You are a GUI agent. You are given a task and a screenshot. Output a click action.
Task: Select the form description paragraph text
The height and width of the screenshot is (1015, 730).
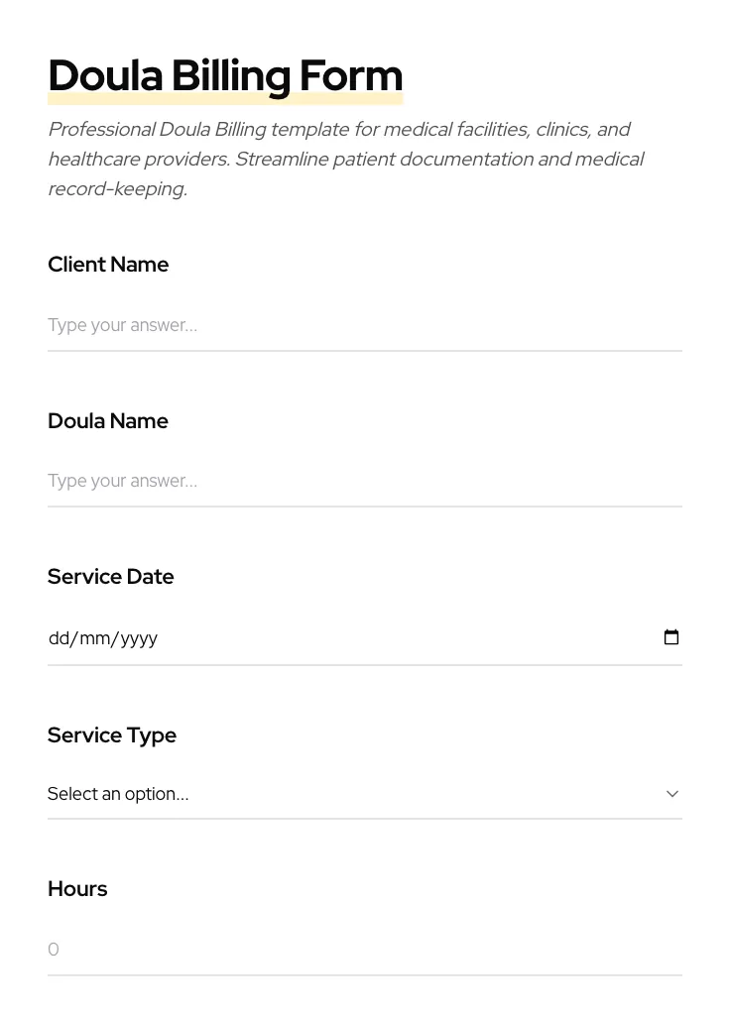coord(346,159)
